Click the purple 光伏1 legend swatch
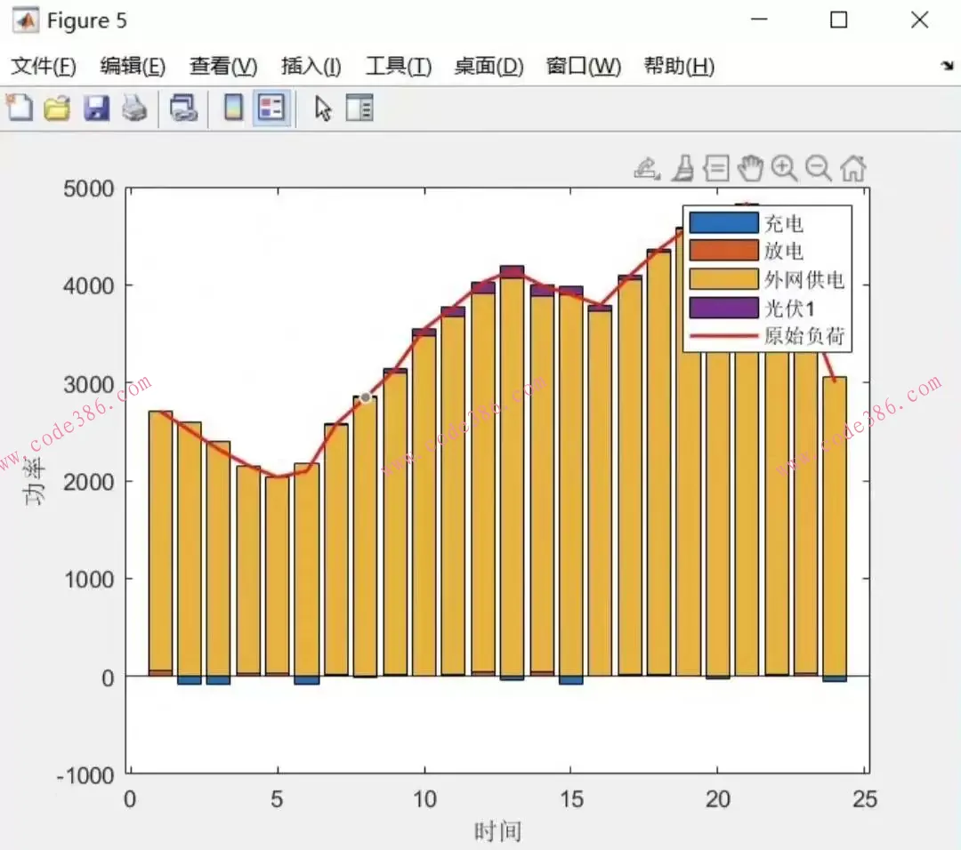Viewport: 961px width, 850px height. (723, 308)
